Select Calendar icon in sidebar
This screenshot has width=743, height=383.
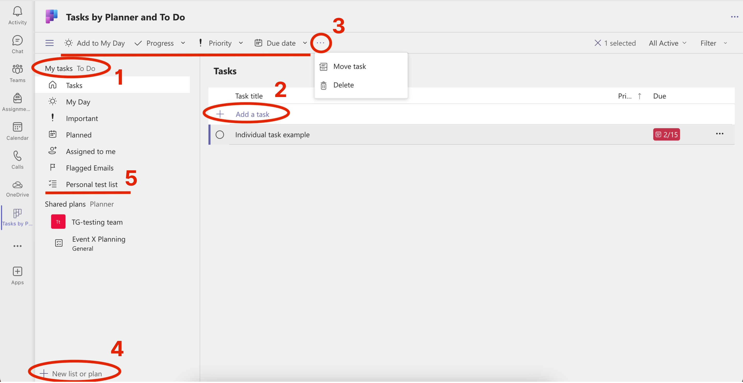18,127
